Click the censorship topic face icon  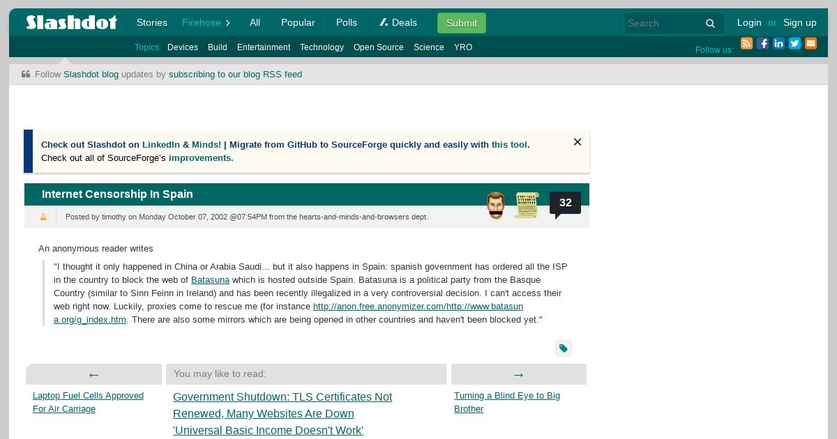click(x=496, y=206)
